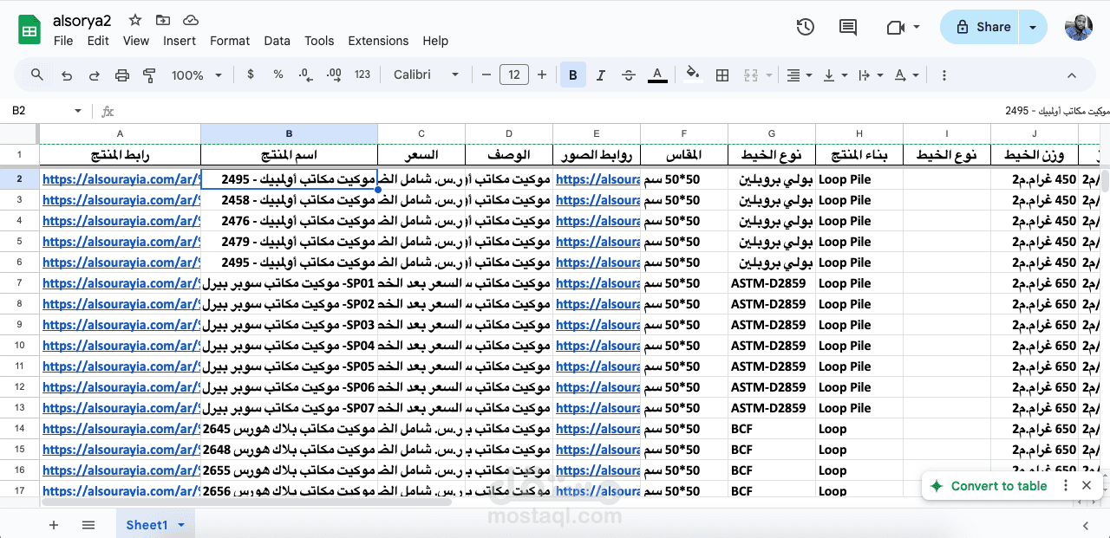Viewport: 1110px width, 538px height.
Task: Undo the last action
Action: (67, 75)
